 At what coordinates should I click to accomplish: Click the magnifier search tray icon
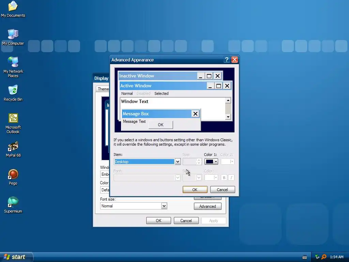(324, 257)
